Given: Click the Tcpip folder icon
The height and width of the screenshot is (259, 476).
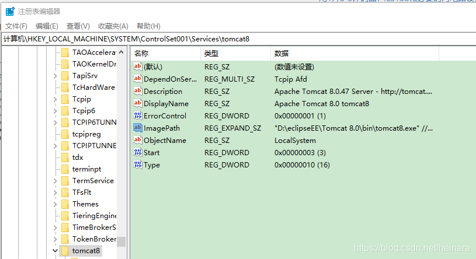Looking at the screenshot, I should coord(65,99).
